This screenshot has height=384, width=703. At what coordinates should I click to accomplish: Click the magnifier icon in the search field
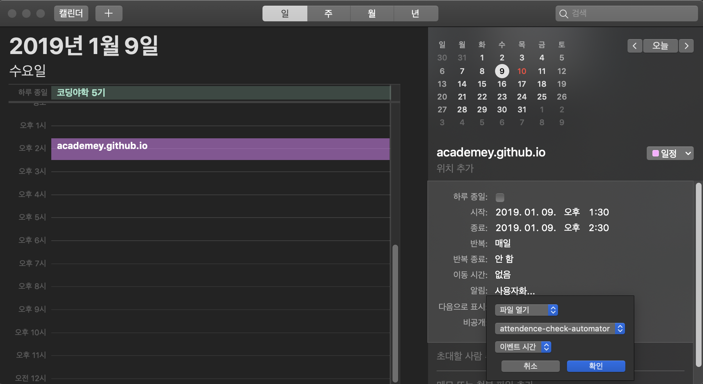pyautogui.click(x=563, y=14)
